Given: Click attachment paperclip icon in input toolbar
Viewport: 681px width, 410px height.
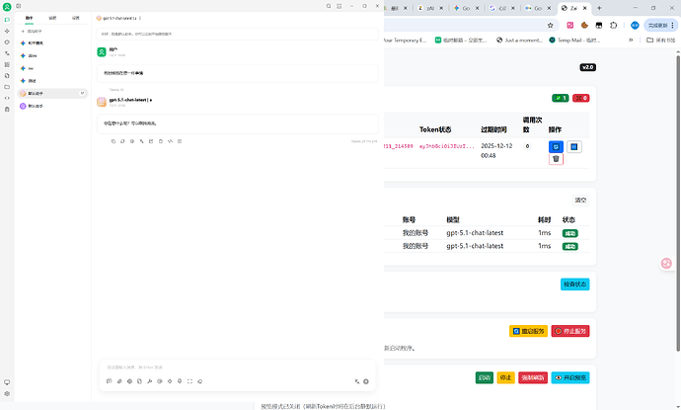Looking at the screenshot, I should point(119,381).
